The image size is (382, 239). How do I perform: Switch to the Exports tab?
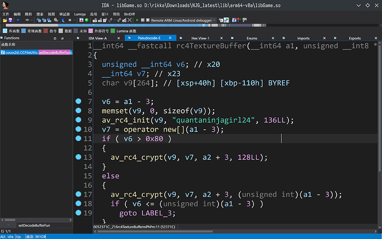(355, 38)
